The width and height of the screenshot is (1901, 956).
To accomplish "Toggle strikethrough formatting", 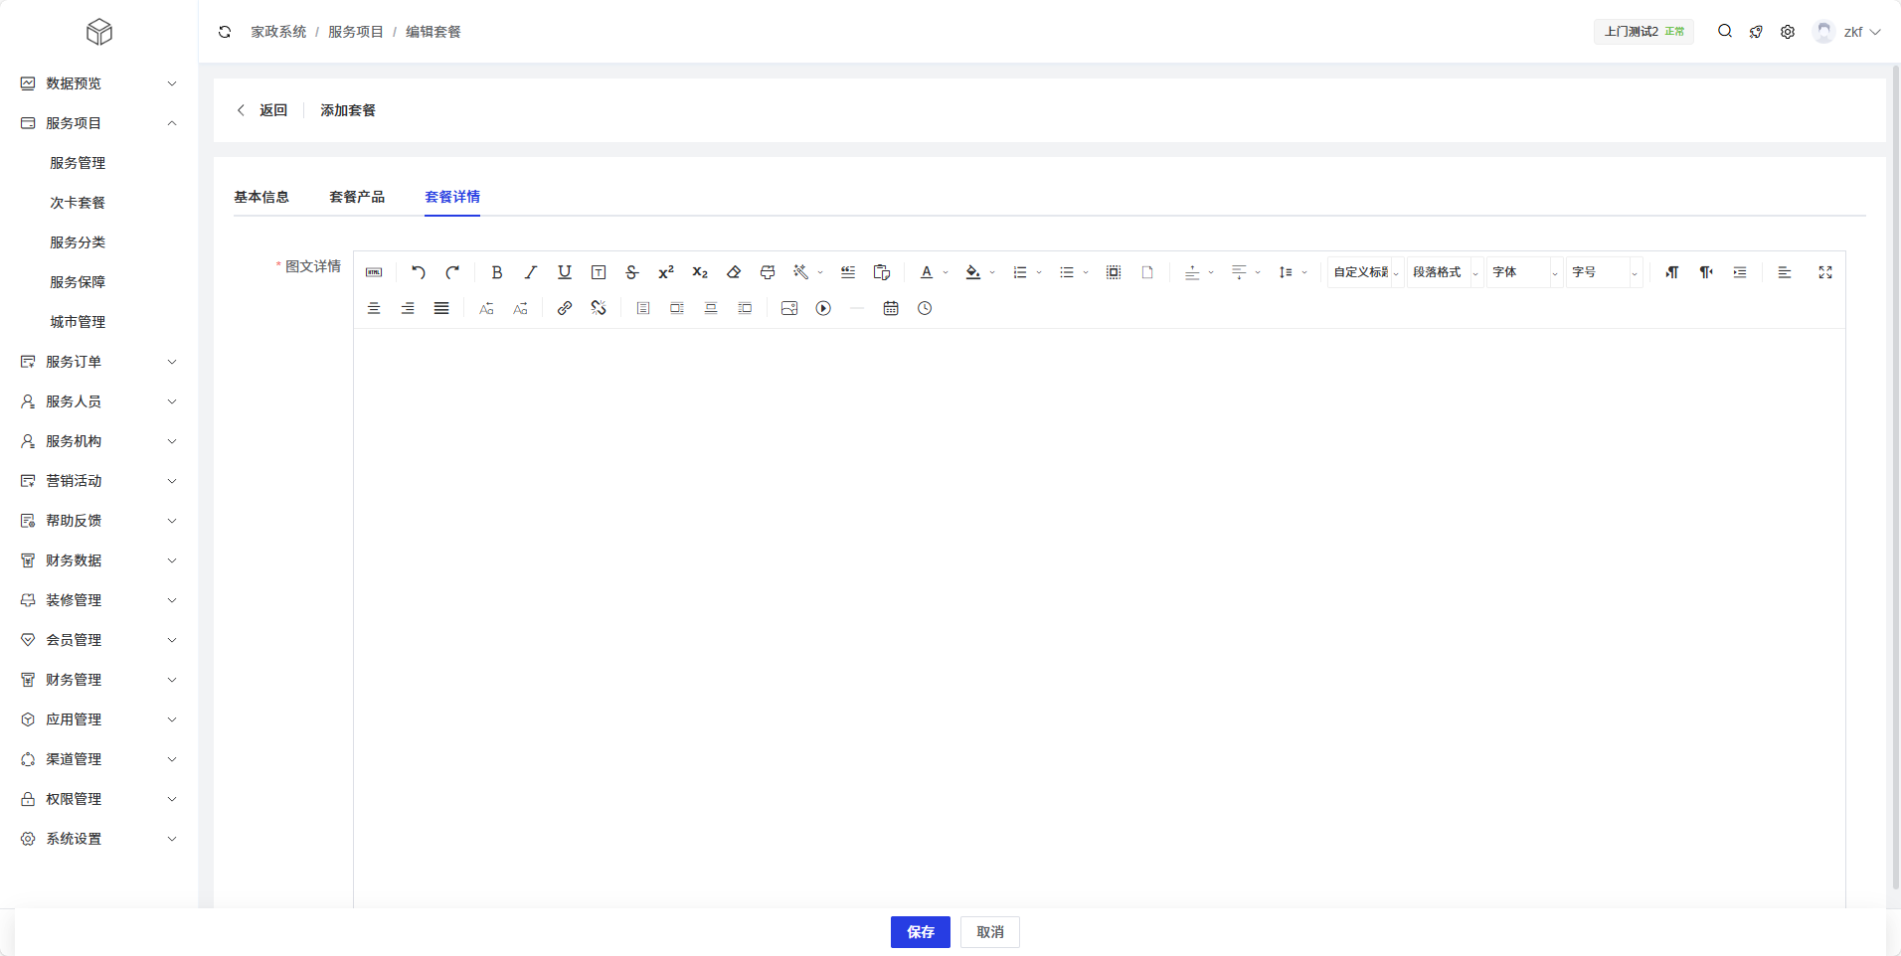I will 632,272.
